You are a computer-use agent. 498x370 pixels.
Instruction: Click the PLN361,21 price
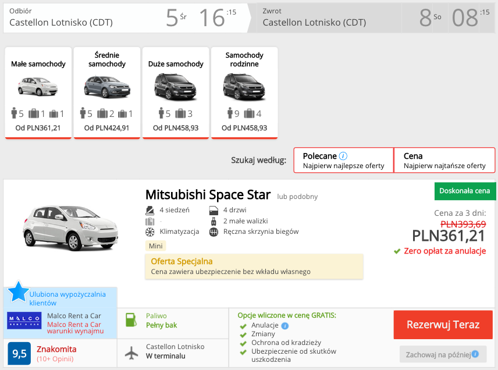pos(449,236)
